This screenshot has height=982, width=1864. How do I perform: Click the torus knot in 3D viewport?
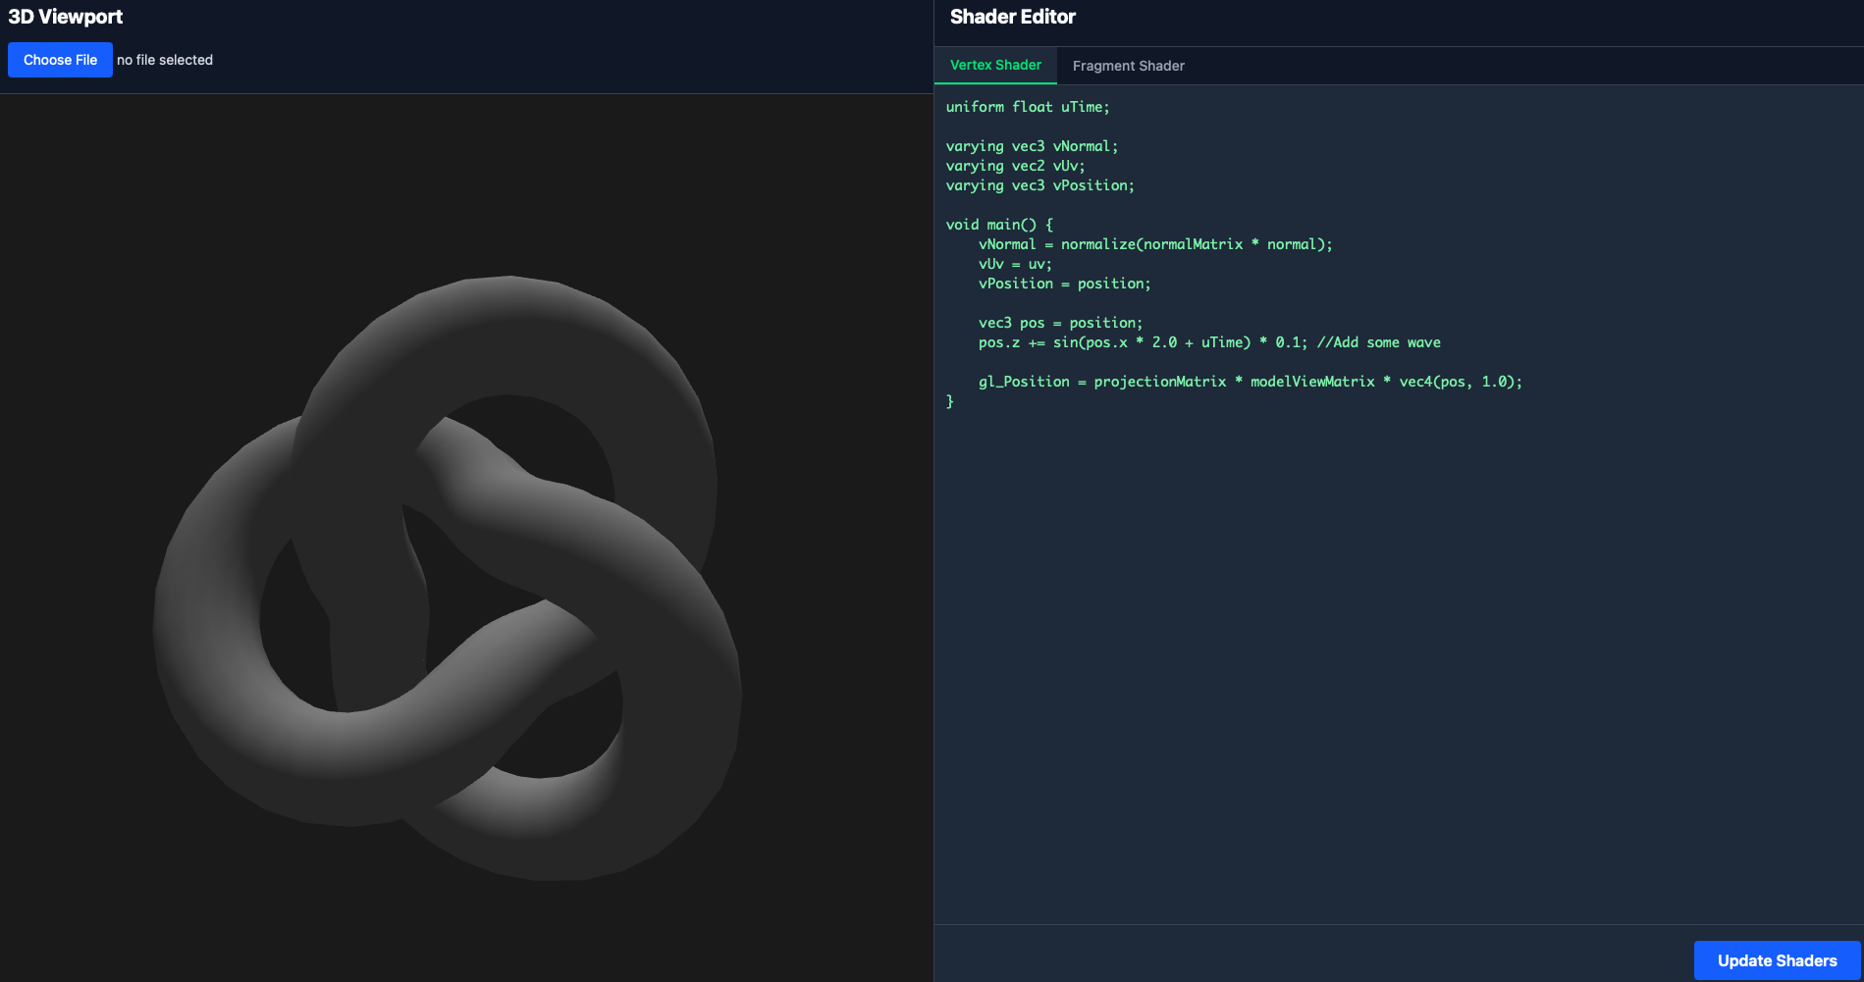tap(447, 578)
